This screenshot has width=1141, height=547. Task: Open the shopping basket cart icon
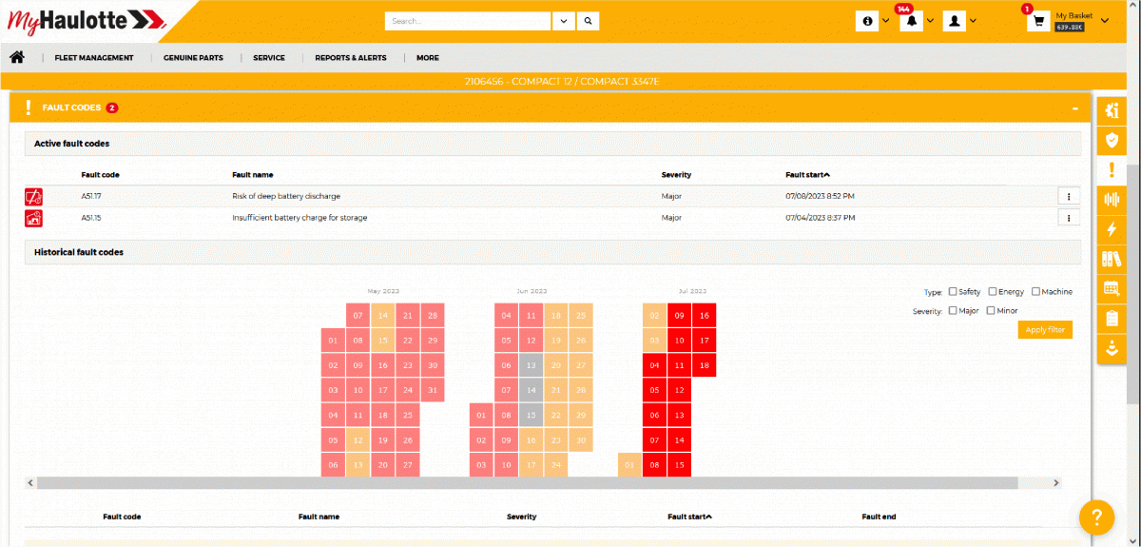click(1038, 21)
